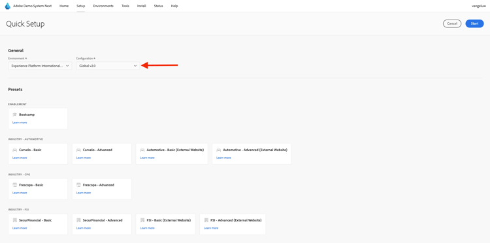This screenshot has width=490, height=243.
Task: Open Learn more under Automotive - Advanced (External Website)
Action: pyautogui.click(x=223, y=158)
